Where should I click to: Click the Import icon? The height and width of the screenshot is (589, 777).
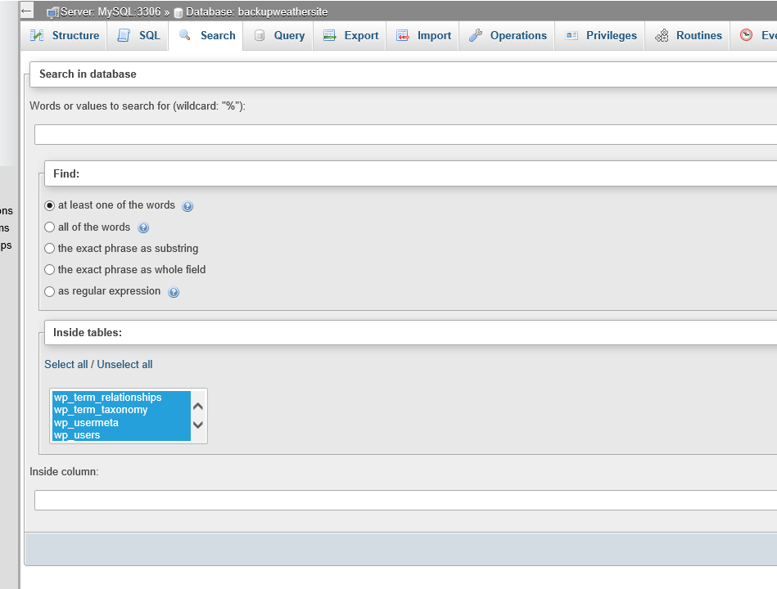click(401, 35)
